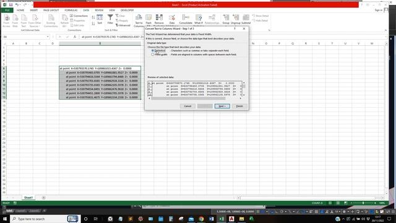Open the Windows Start menu
This screenshot has width=396, height=223.
(x=5, y=219)
